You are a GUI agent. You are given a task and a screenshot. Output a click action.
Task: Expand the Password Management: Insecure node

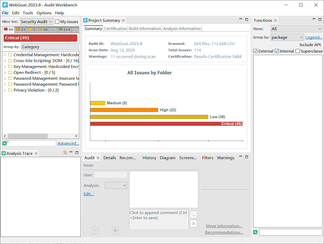5,78
